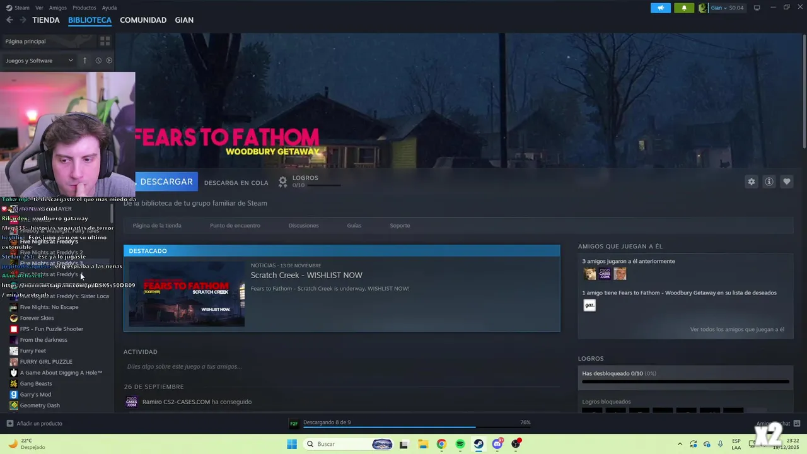
Task: Click Gian's profile avatar in top bar
Action: click(703, 8)
